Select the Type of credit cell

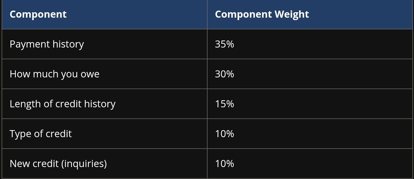[41, 134]
